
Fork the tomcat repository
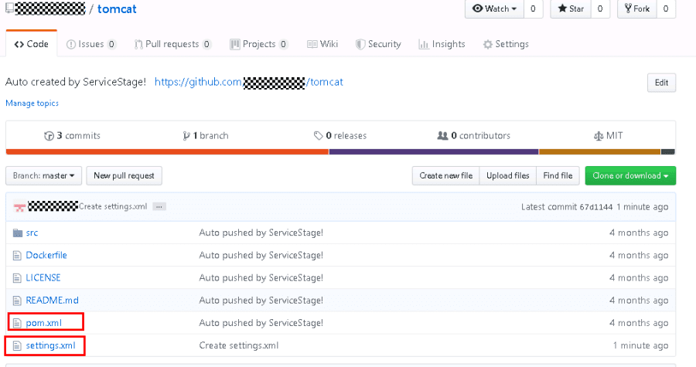[637, 8]
